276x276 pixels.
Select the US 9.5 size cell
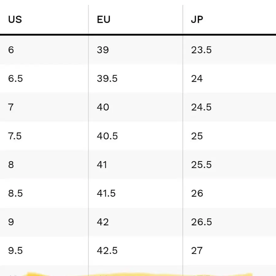[x=15, y=251]
